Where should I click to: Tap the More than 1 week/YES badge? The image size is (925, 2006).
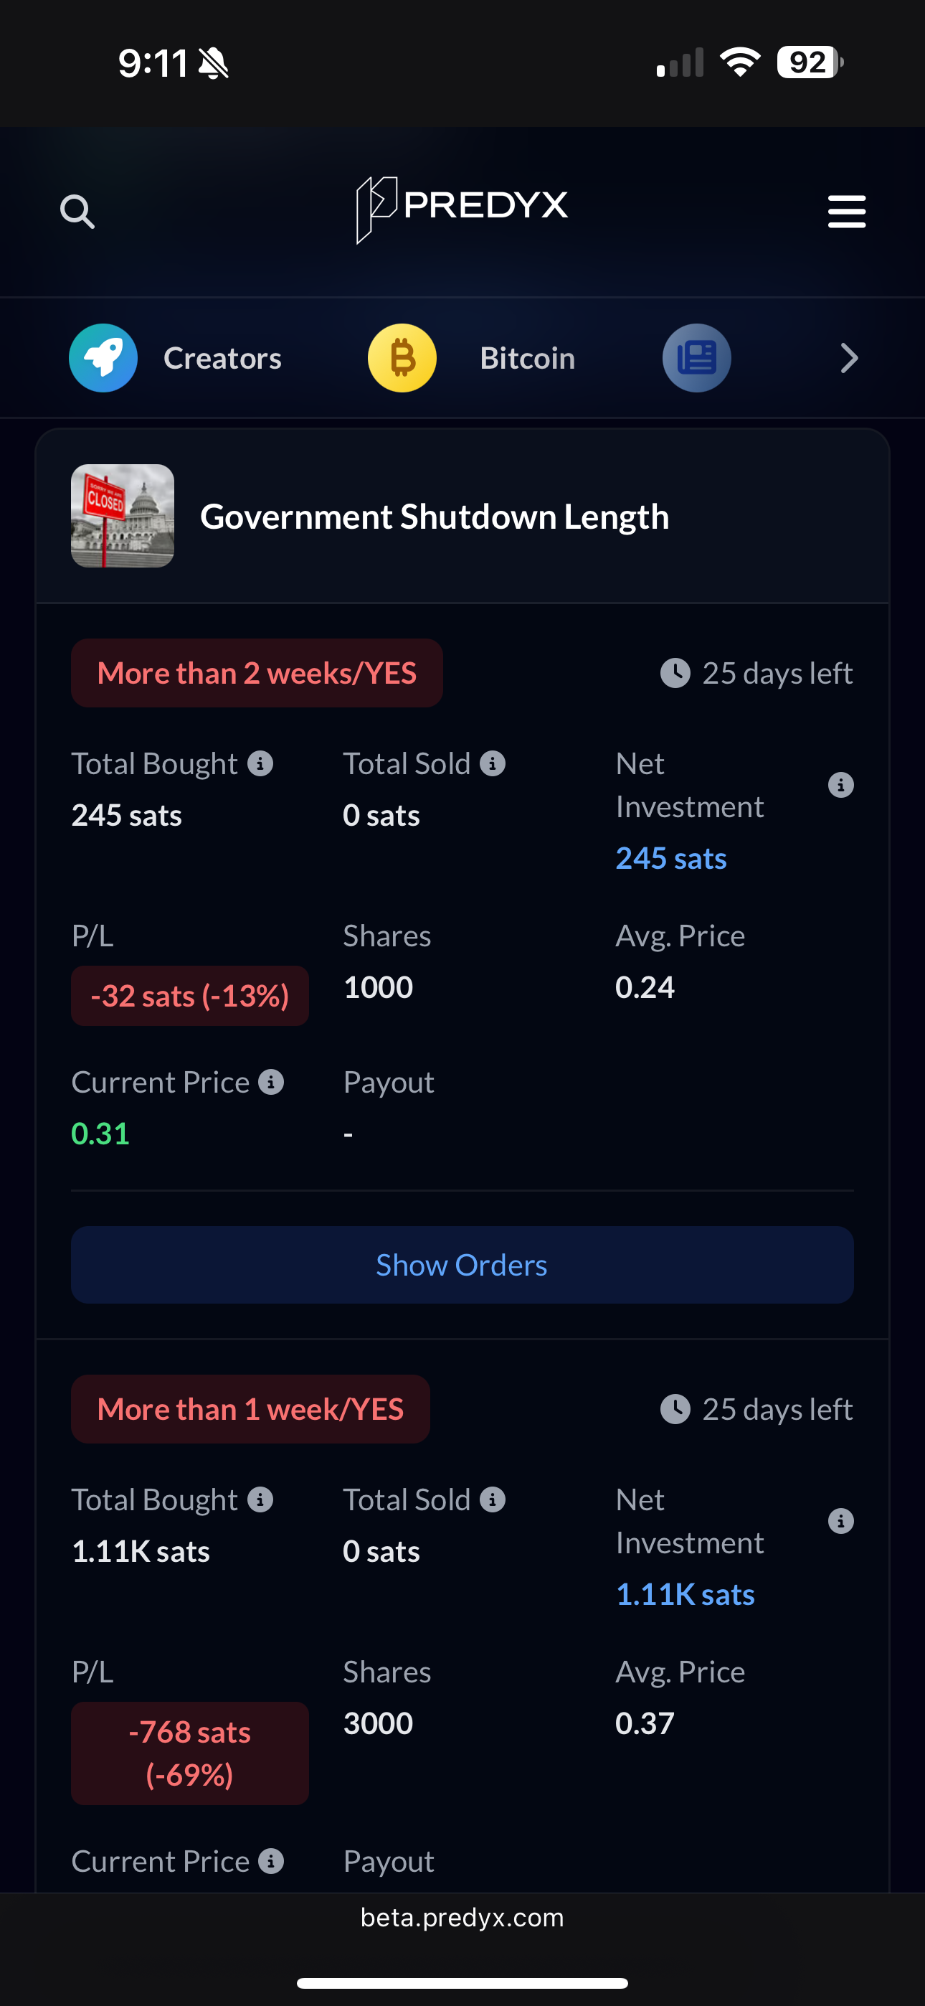click(x=250, y=1408)
